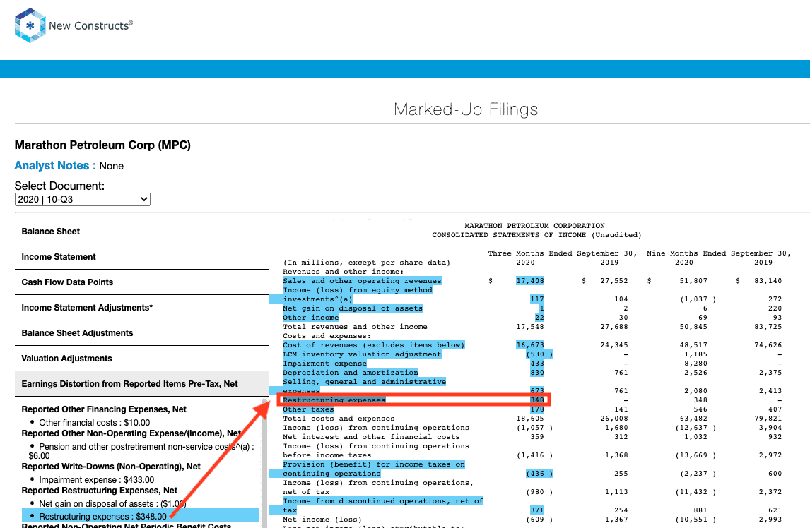Open Balance Sheet Adjustments section
The height and width of the screenshot is (528, 810).
click(142, 333)
